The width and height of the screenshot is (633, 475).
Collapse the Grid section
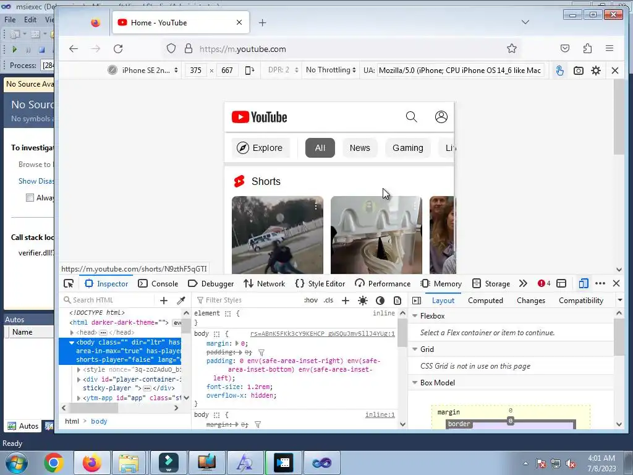click(x=415, y=349)
